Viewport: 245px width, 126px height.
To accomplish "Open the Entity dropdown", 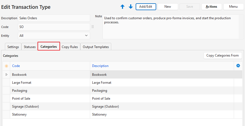I will (x=54, y=36).
